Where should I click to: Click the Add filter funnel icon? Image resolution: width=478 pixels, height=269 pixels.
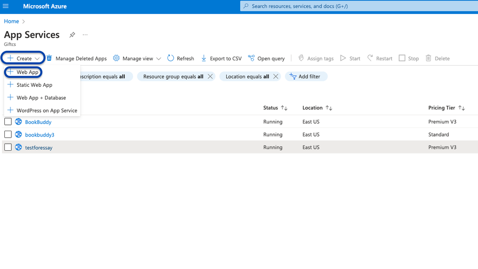(x=293, y=76)
